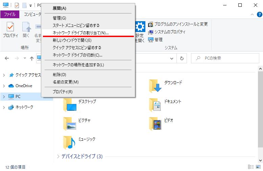This screenshot has height=171, width=263.
Task: Select ネットワーク ドライブの割り当て(N)... menu item
Action: pos(80,33)
